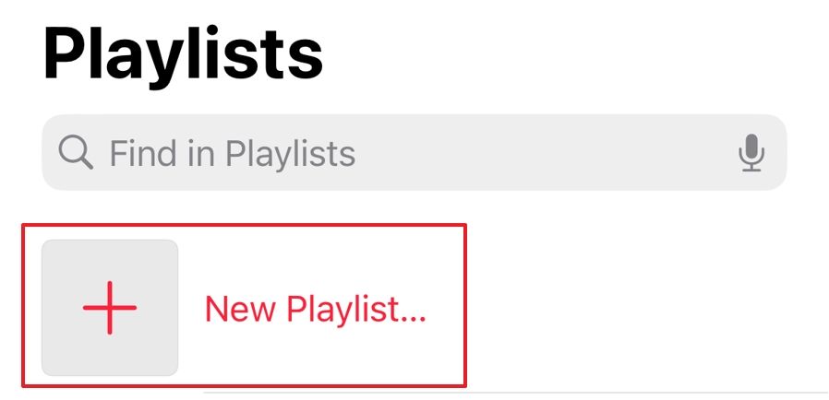Click the gray New Playlist thumbnail
Viewport: 829px width, 400px height.
[x=110, y=308]
